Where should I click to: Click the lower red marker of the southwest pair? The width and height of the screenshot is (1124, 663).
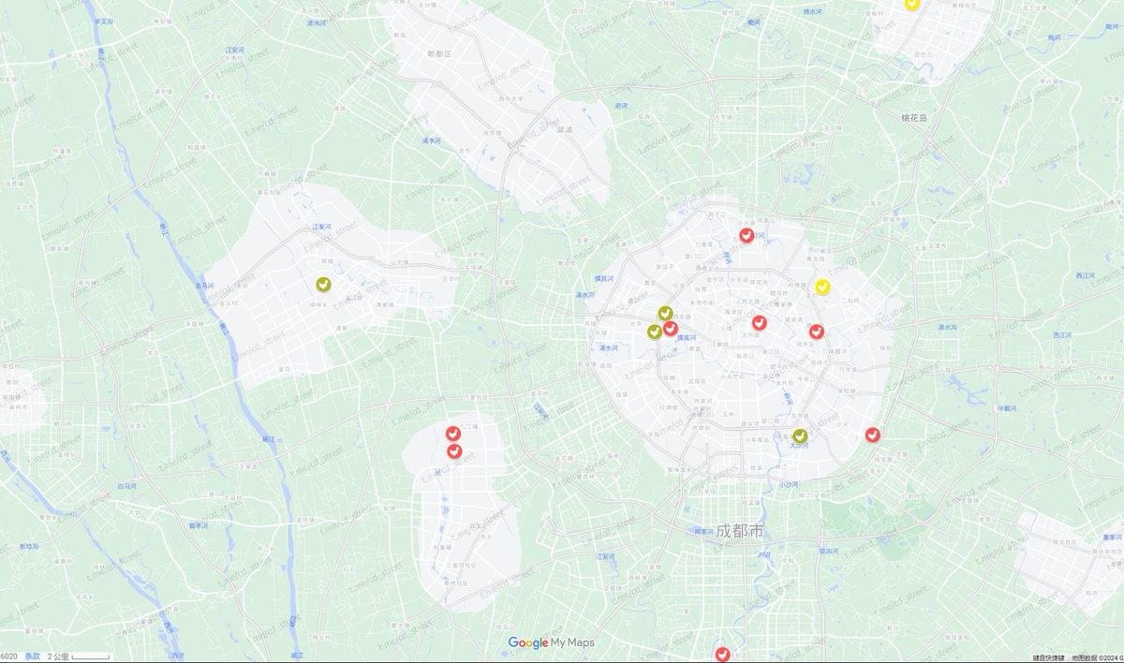click(454, 450)
